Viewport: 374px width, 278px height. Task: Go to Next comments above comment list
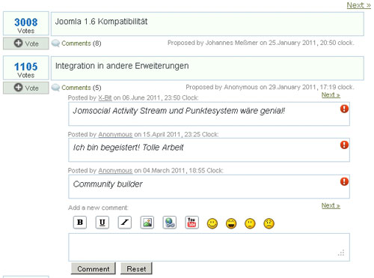point(331,95)
